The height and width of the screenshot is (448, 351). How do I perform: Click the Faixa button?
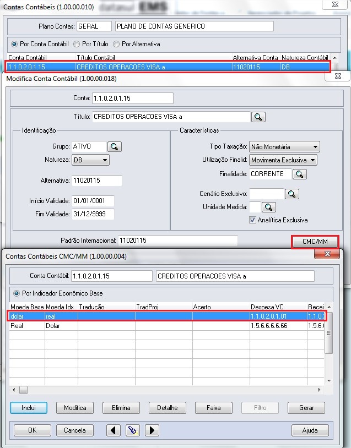214,408
